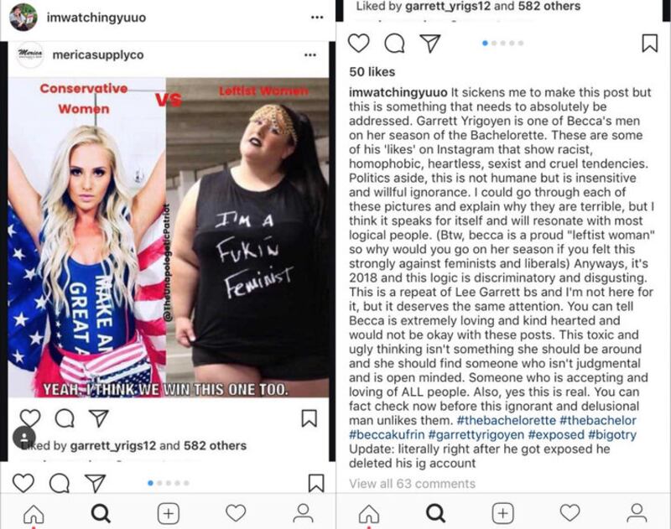
Task: Tap the new post plus icon on left
Action: pyautogui.click(x=169, y=513)
